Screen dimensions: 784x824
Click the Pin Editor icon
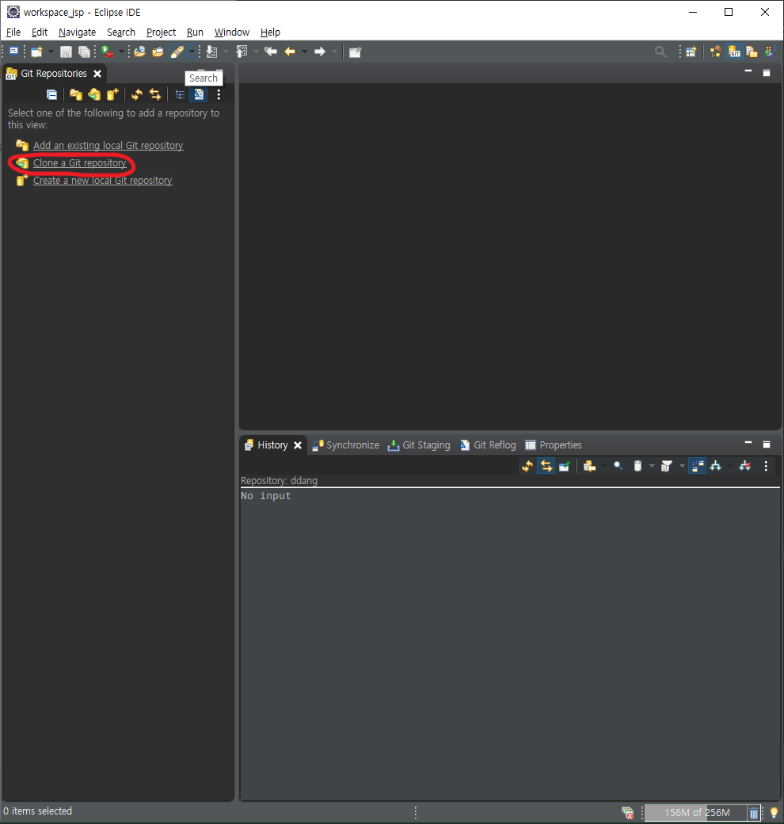click(355, 52)
